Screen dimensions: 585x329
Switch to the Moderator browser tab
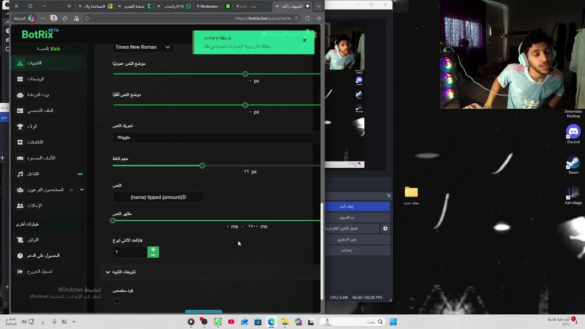click(x=213, y=6)
